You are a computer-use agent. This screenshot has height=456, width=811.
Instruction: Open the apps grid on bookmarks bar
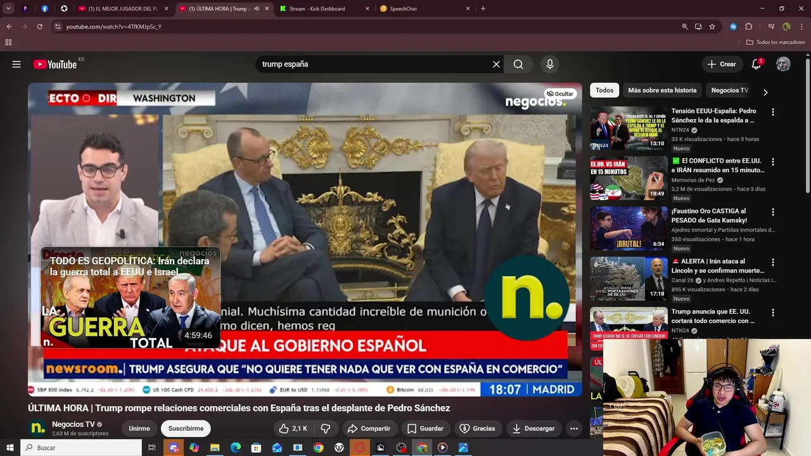(x=8, y=42)
